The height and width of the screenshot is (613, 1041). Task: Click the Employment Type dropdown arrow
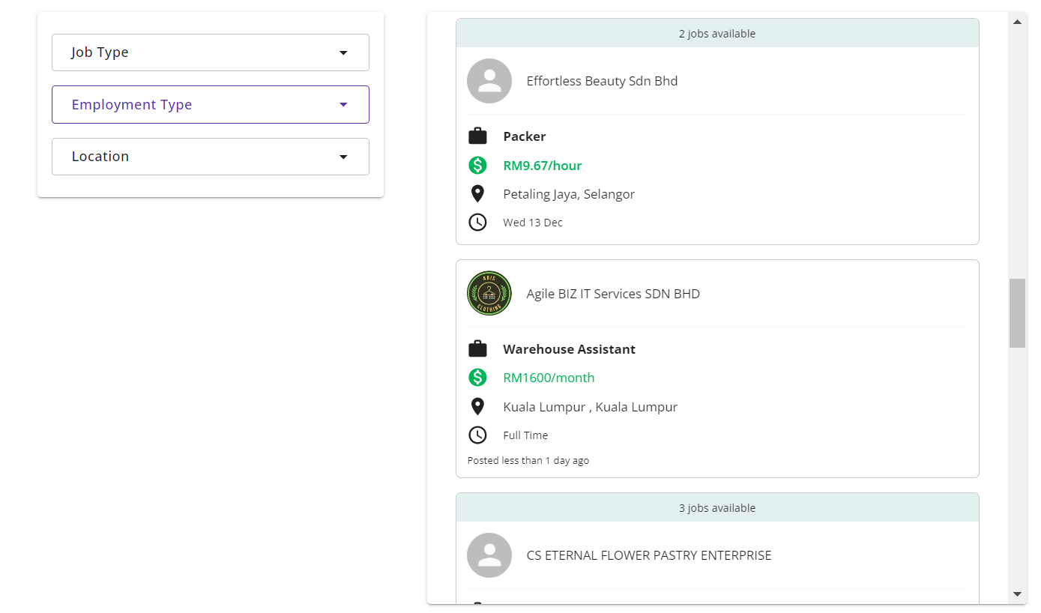point(343,104)
